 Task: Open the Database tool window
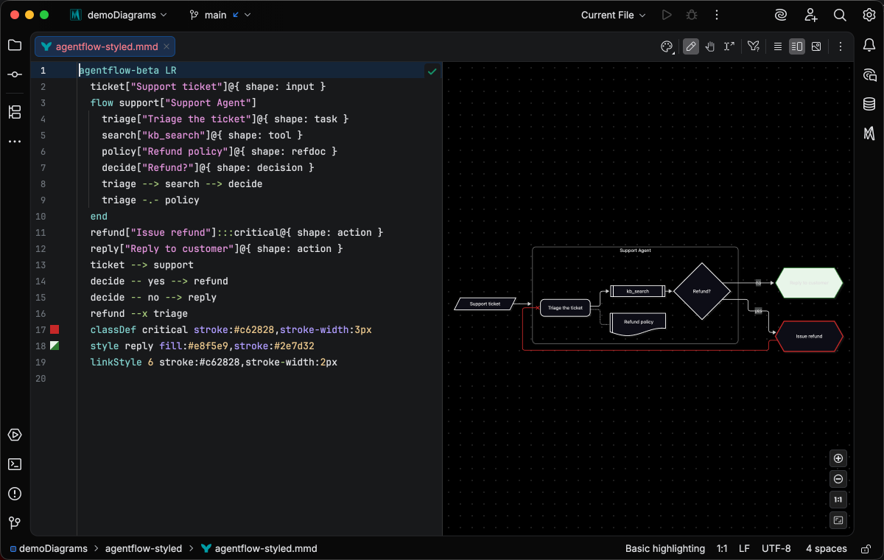click(869, 104)
